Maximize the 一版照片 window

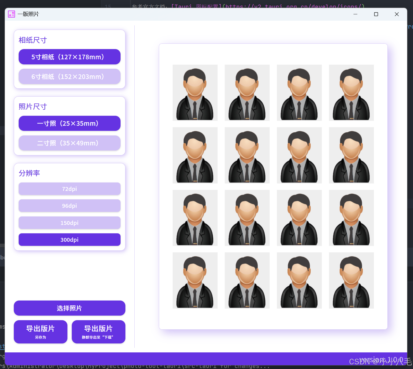376,14
